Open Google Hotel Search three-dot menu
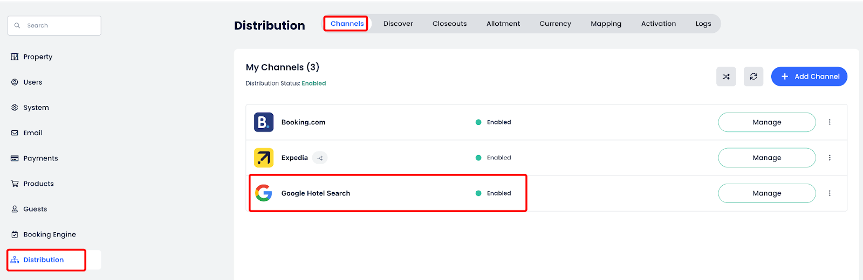This screenshot has width=863, height=280. pyautogui.click(x=830, y=193)
